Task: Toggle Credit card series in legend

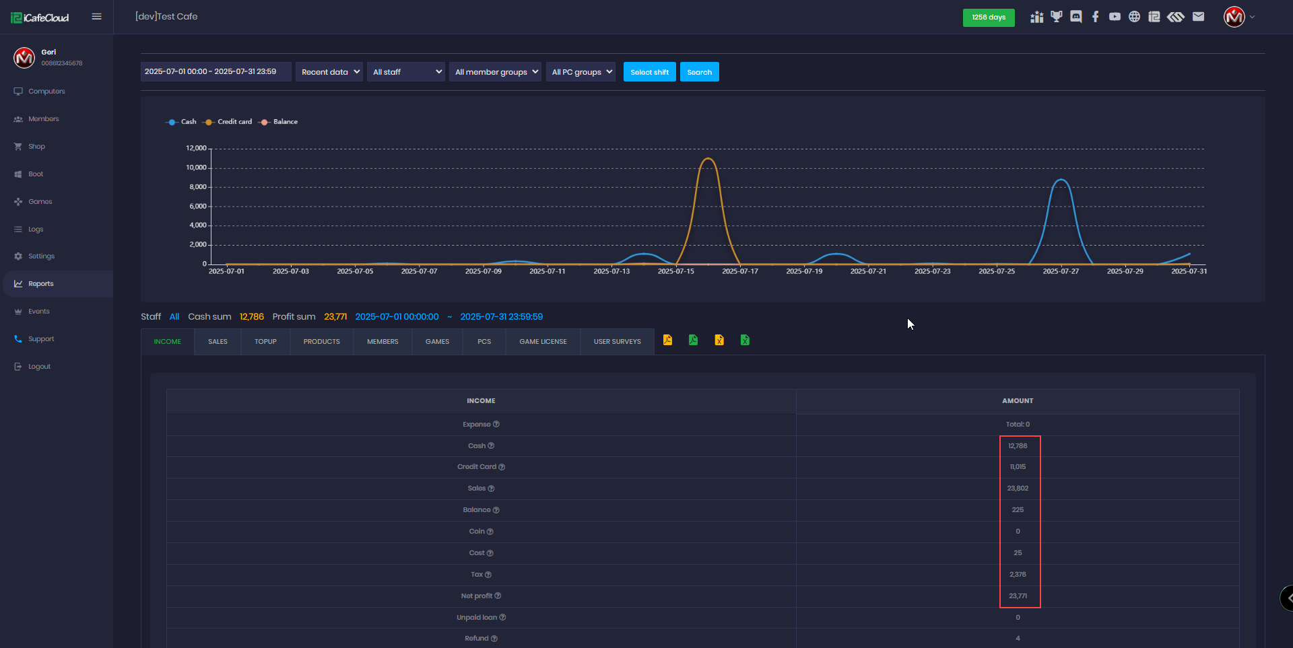Action: click(228, 122)
